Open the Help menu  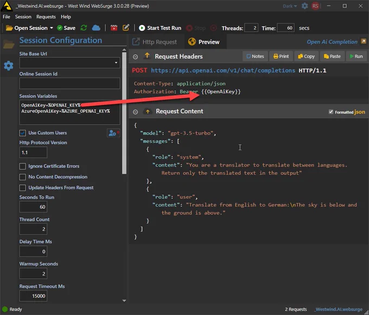tap(66, 17)
